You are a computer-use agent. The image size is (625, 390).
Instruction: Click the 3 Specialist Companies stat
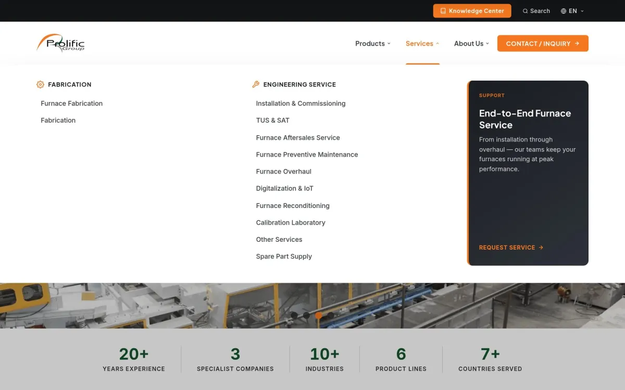click(x=235, y=359)
